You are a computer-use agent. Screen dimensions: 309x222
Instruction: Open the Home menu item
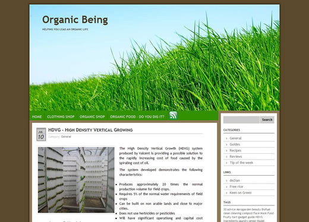coord(37,117)
